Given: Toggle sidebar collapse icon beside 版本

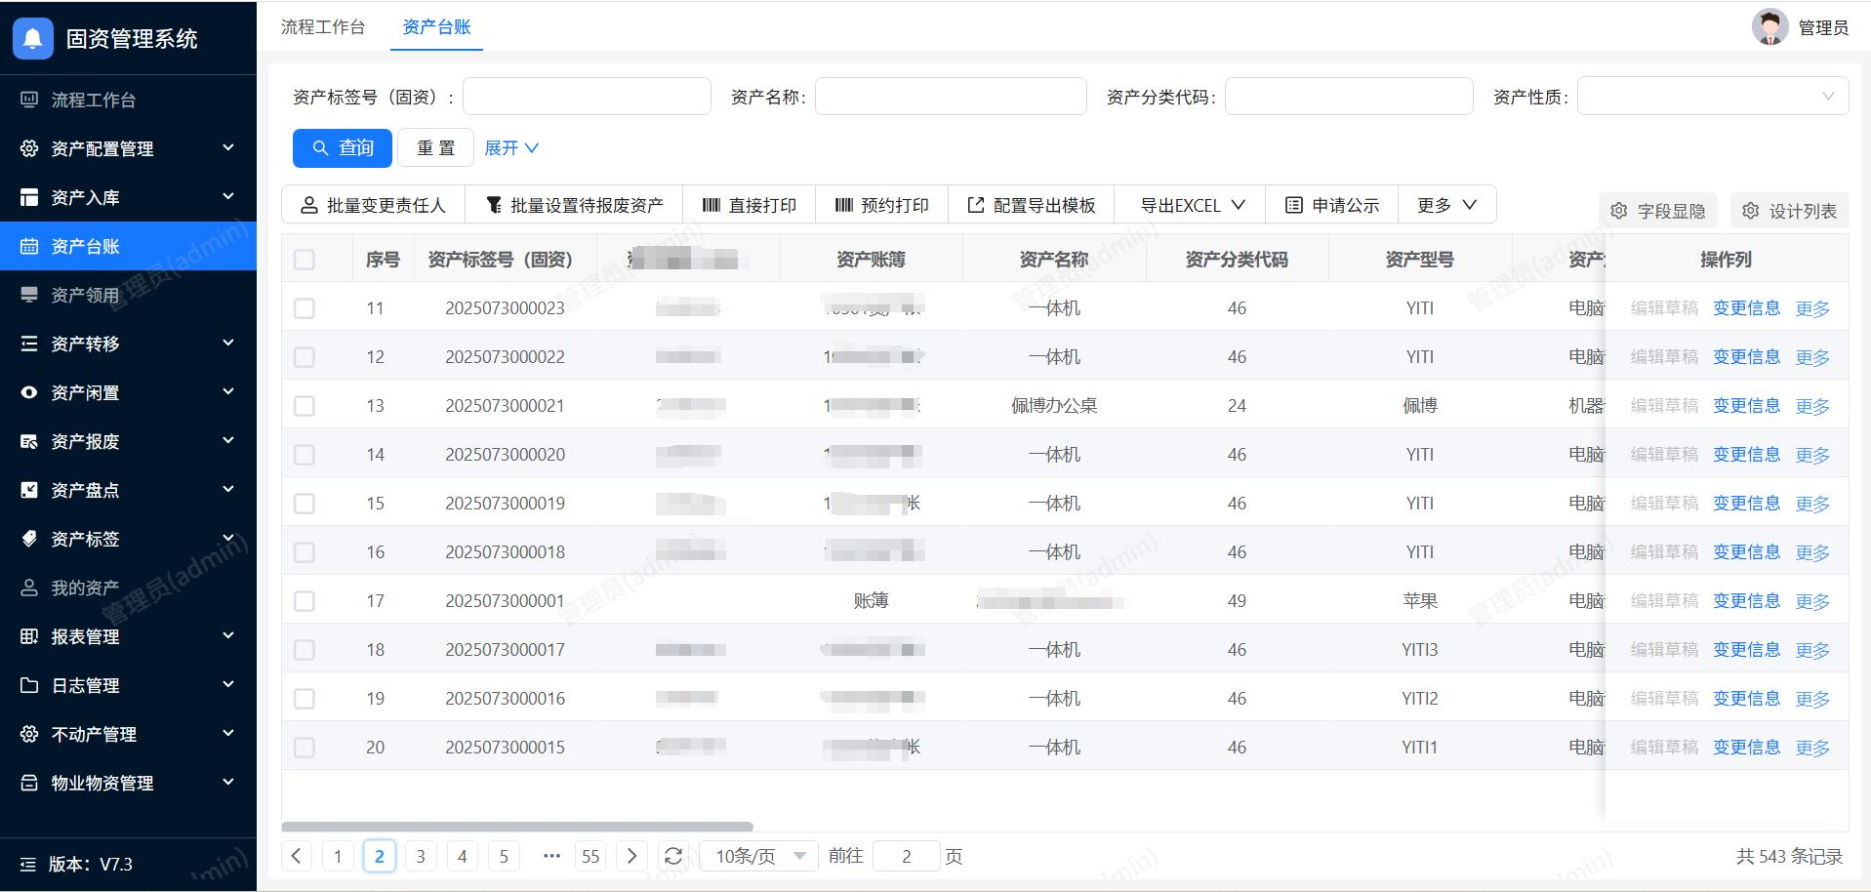Looking at the screenshot, I should click(x=28, y=864).
